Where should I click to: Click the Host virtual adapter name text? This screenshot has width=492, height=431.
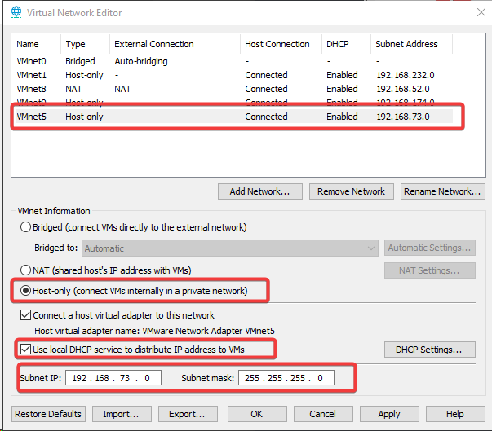click(x=154, y=331)
